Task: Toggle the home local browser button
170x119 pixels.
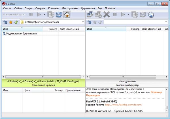Action: pos(67,14)
